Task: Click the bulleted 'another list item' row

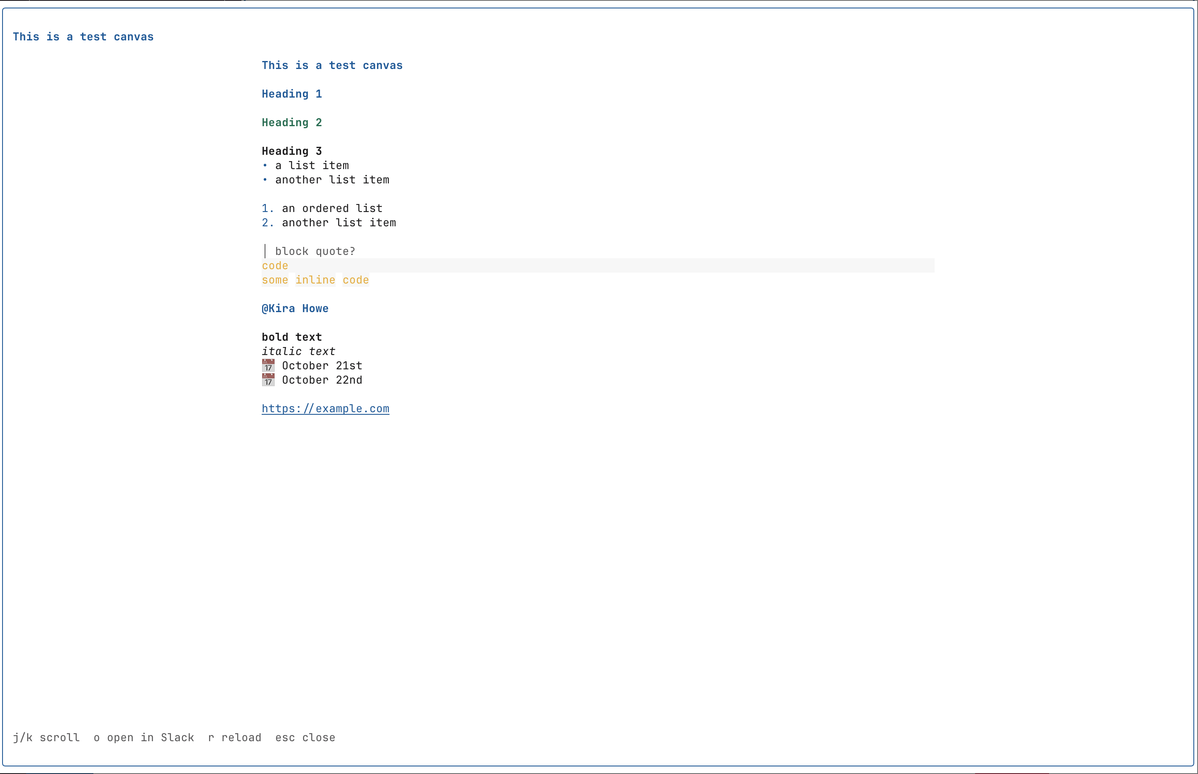Action: click(325, 180)
